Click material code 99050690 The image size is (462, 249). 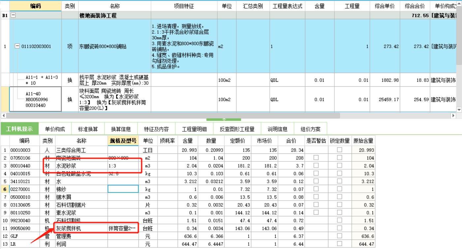(x=24, y=228)
